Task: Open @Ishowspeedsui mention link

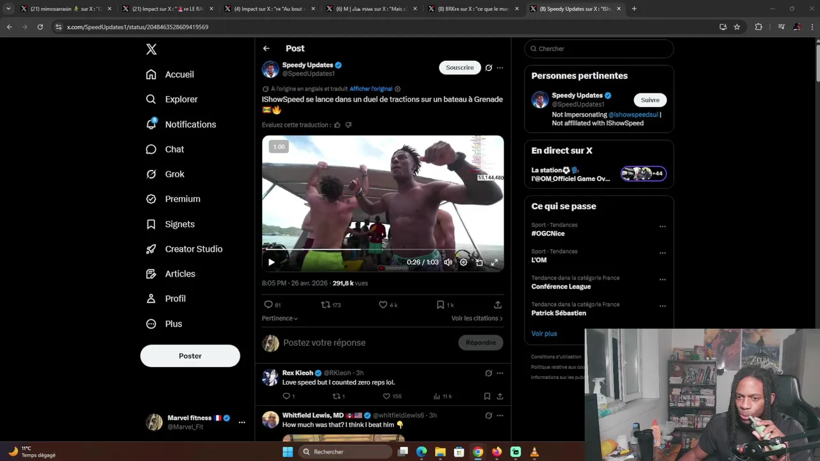Action: click(633, 115)
